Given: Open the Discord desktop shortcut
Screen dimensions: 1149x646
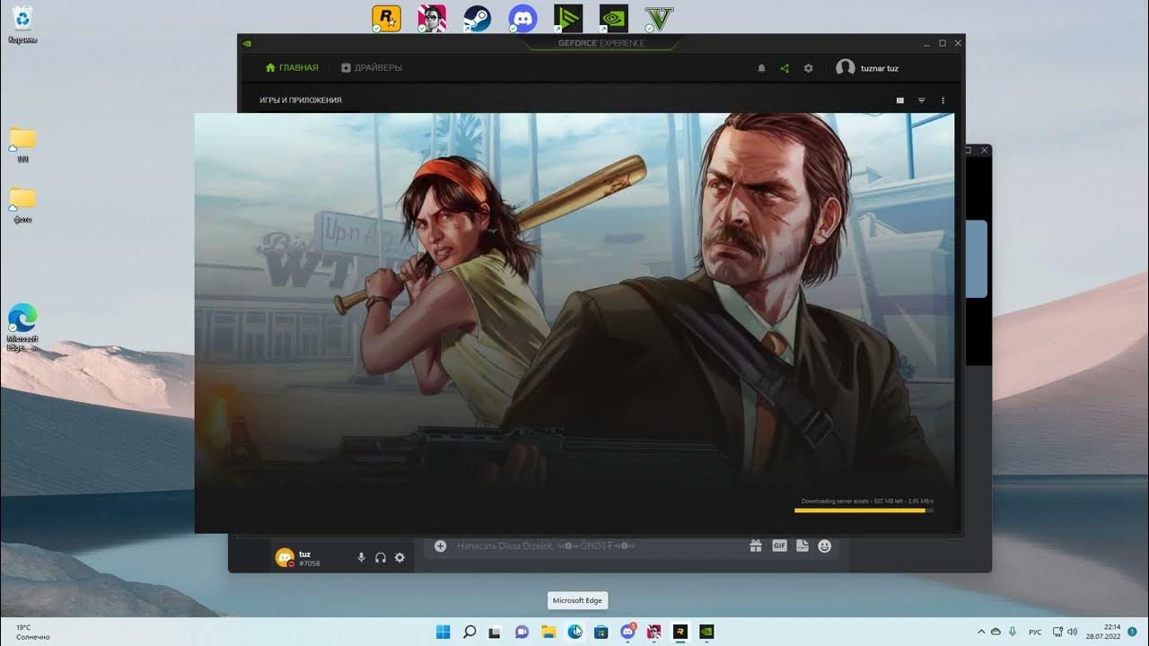Looking at the screenshot, I should (x=522, y=19).
